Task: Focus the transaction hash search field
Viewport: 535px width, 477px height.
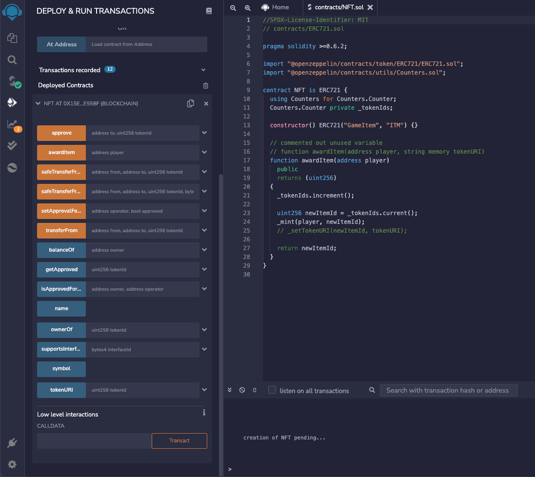Action: (448, 390)
